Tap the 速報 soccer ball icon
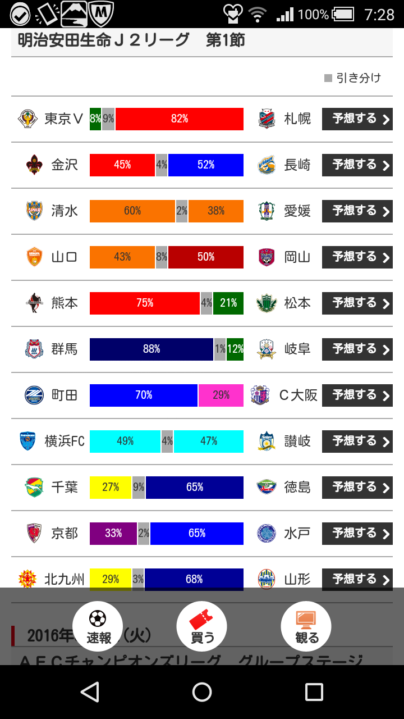This screenshot has height=719, width=404. point(98,619)
